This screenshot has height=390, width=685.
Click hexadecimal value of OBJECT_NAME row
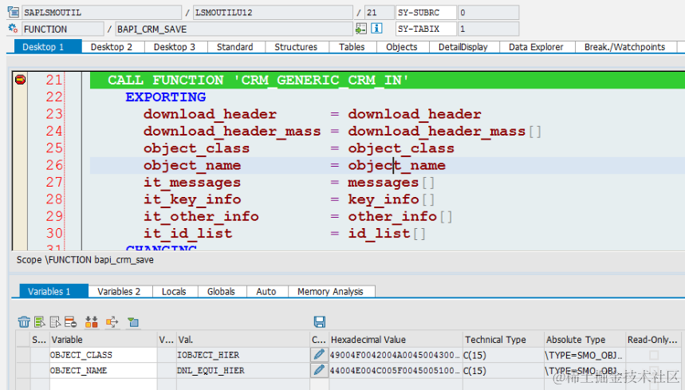pos(396,370)
